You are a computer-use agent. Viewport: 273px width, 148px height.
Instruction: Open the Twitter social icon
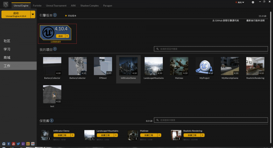pos(18,144)
